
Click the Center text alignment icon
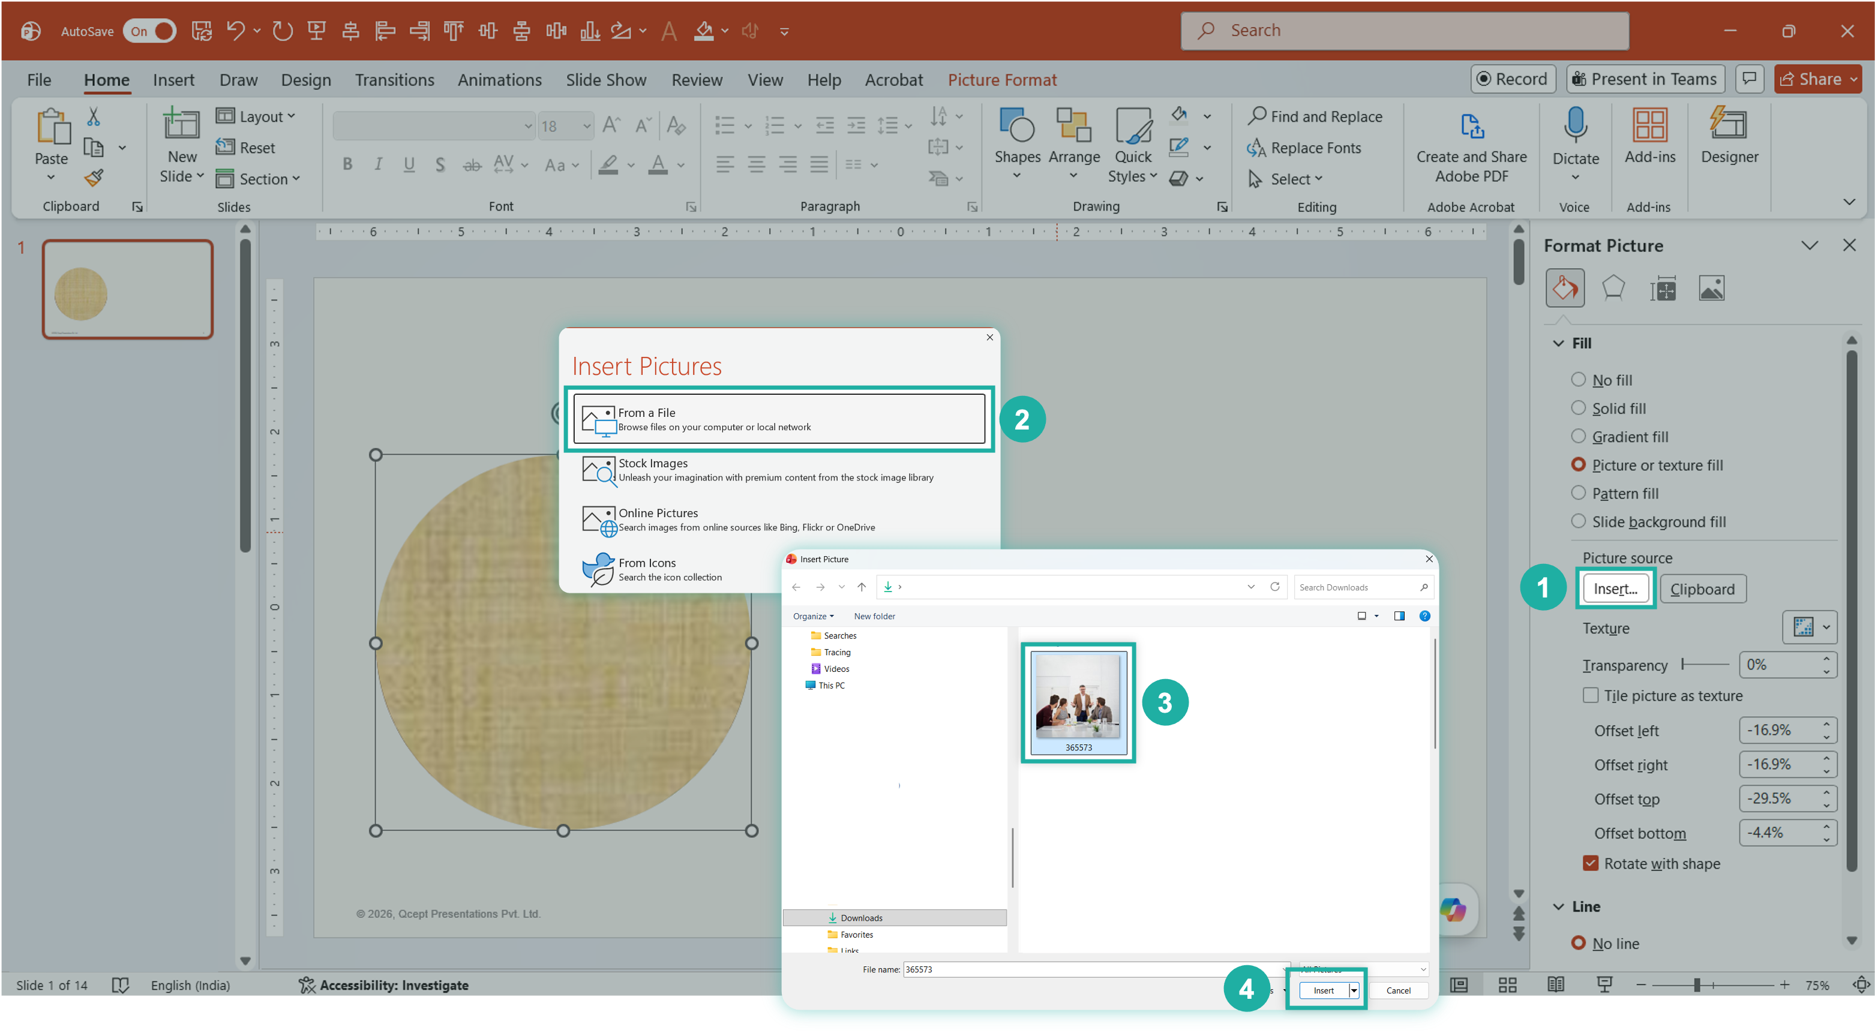coord(757,165)
